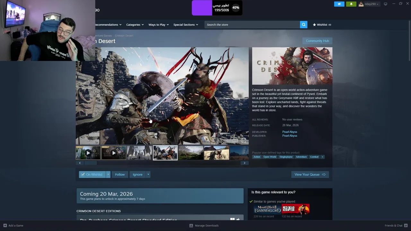Open Friends & Chat icon
Image resolution: width=411 pixels, height=231 pixels.
coord(406,226)
